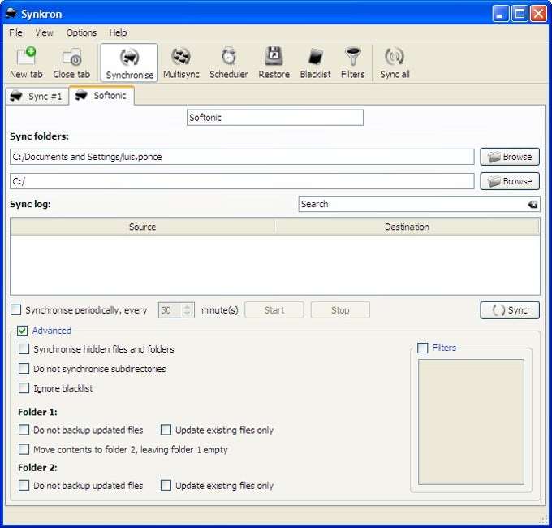Screen dimensions: 552x528
Task: Click the Softonic tab name field
Action: pyautogui.click(x=275, y=118)
